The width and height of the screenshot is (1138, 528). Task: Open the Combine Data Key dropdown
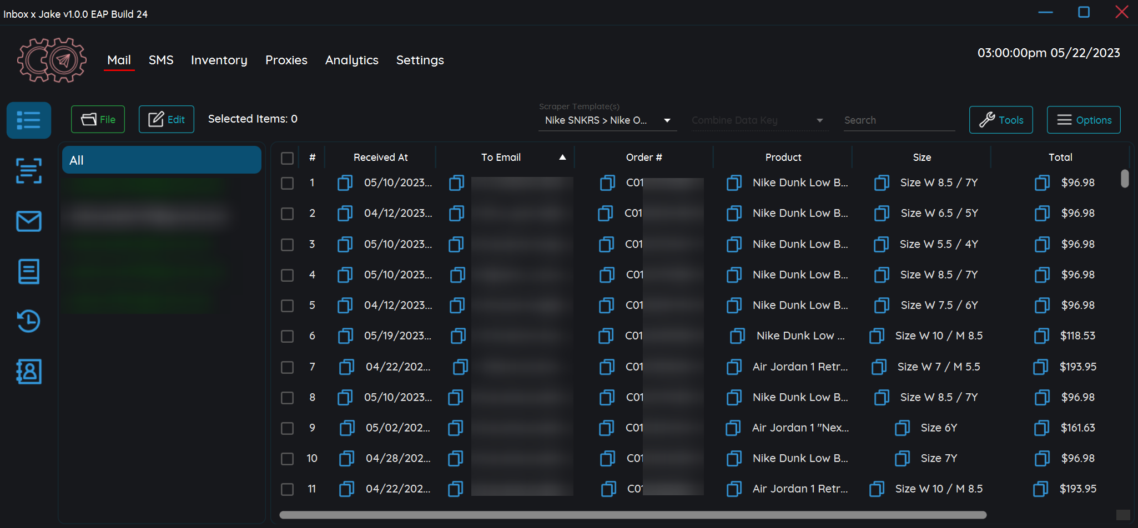tap(759, 120)
